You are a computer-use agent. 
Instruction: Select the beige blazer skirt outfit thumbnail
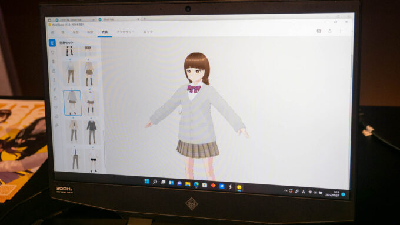(x=89, y=73)
